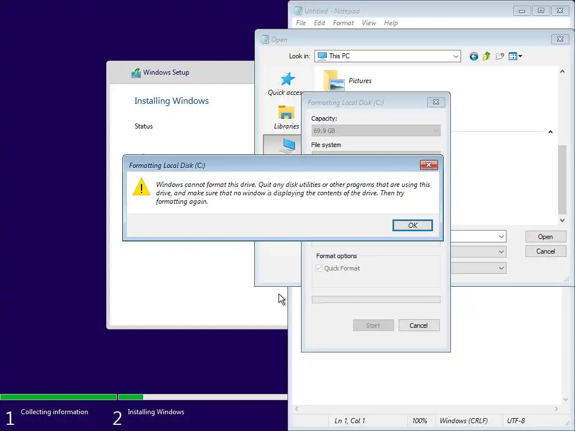Close the Formatting Local Disk error dialog

click(x=428, y=165)
